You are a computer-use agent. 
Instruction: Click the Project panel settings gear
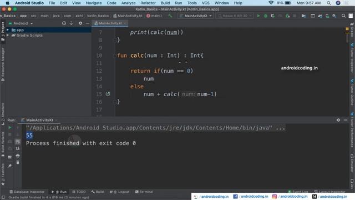pyautogui.click(x=80, y=23)
